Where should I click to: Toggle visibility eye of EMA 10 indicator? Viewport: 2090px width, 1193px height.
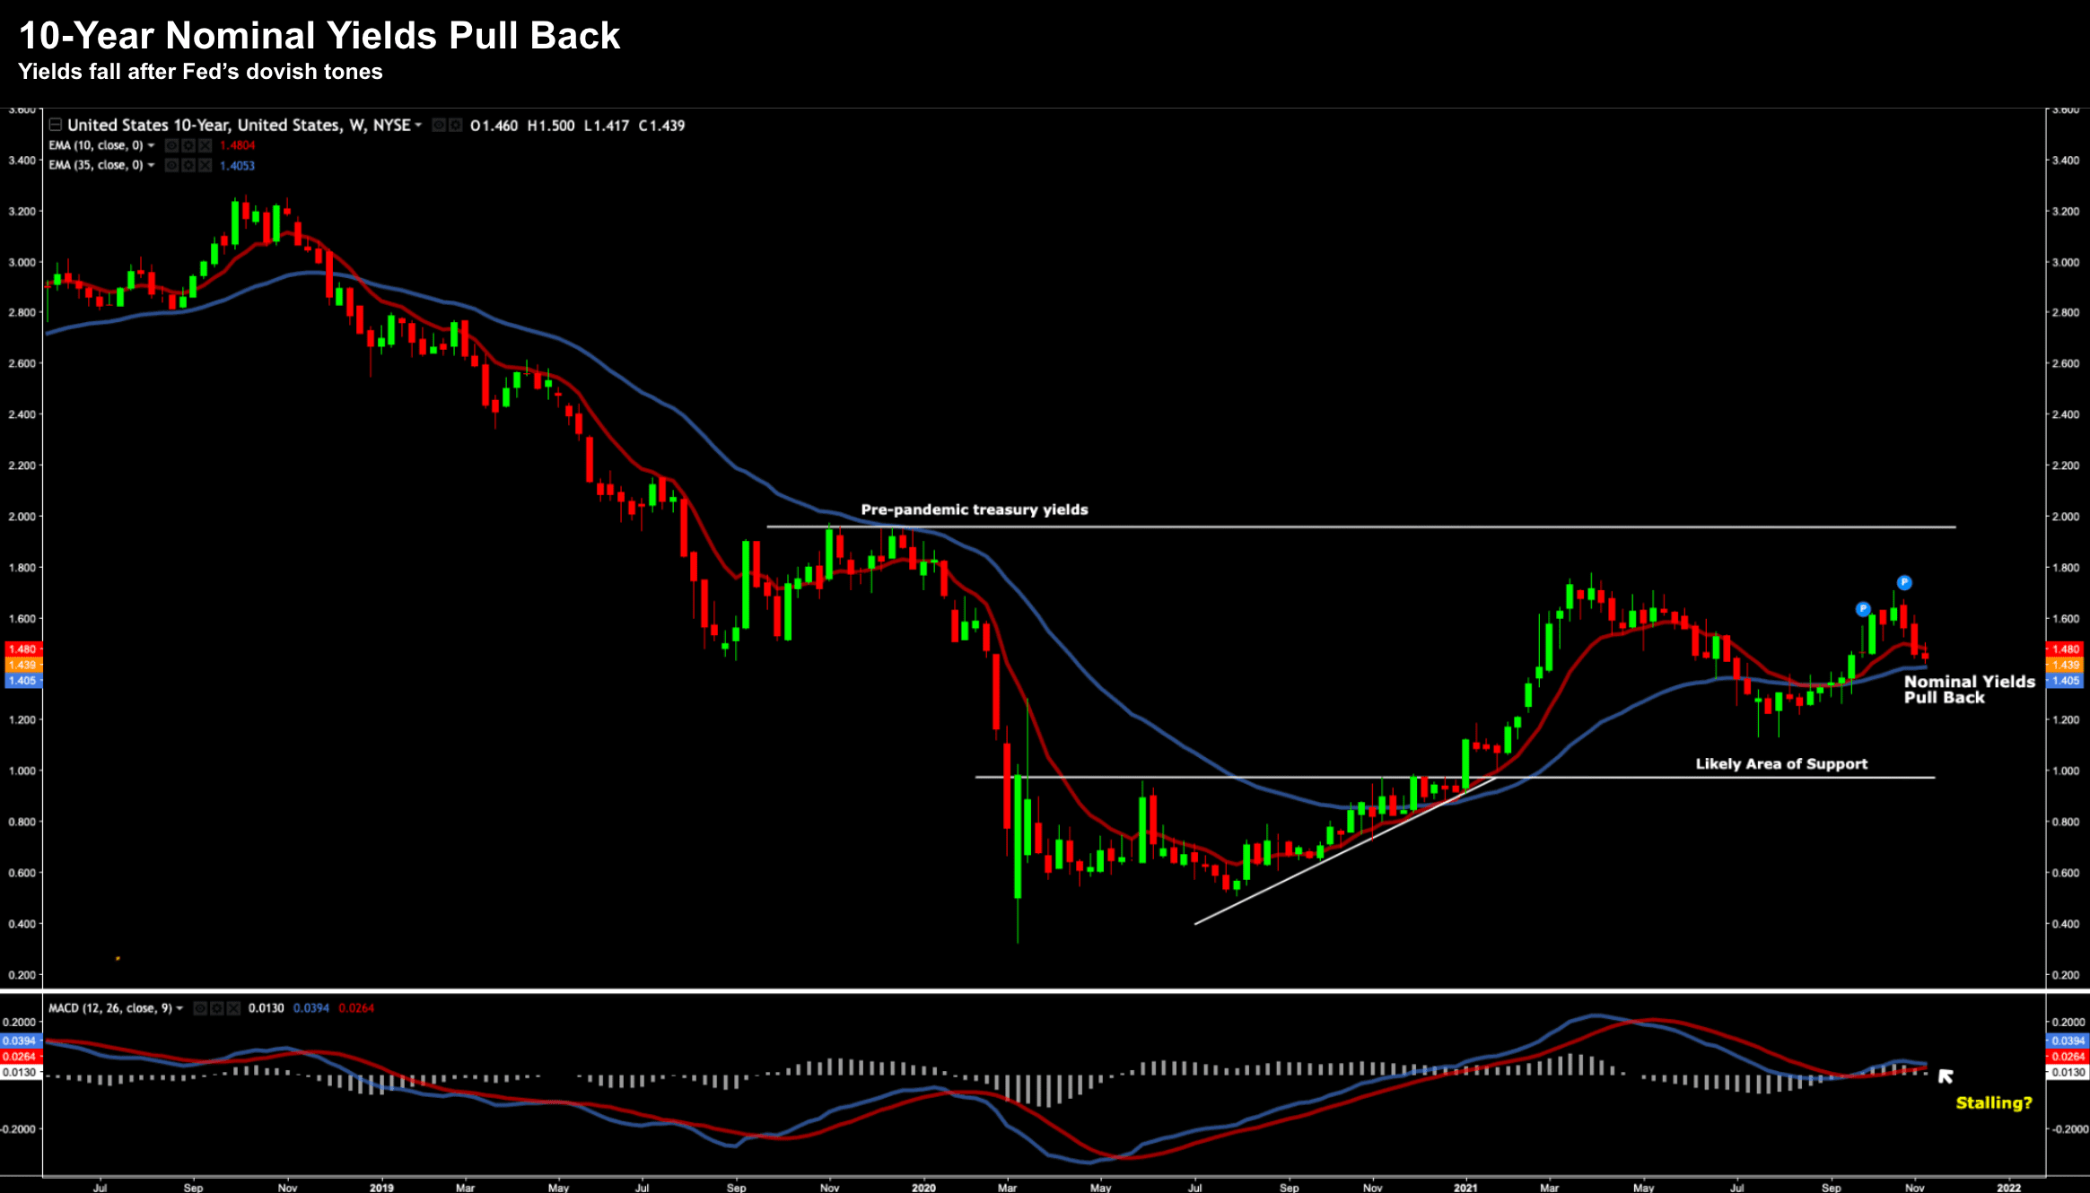(171, 145)
